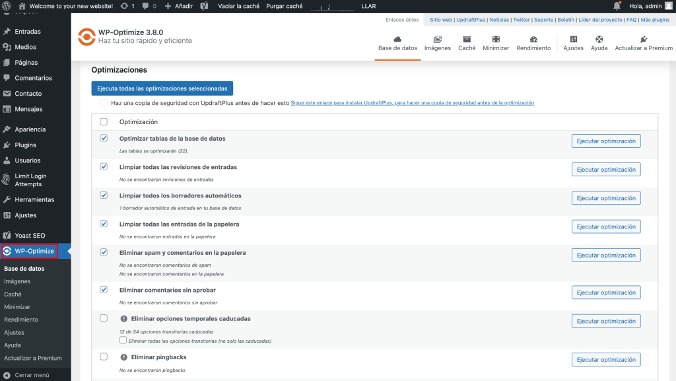
Task: Uncheck Limpiar todos los borradores automáticos
Action: (x=104, y=195)
